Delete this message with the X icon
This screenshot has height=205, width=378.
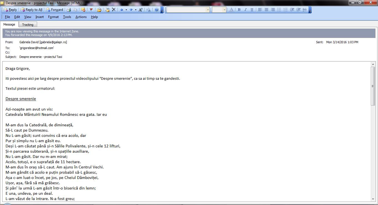click(113, 10)
